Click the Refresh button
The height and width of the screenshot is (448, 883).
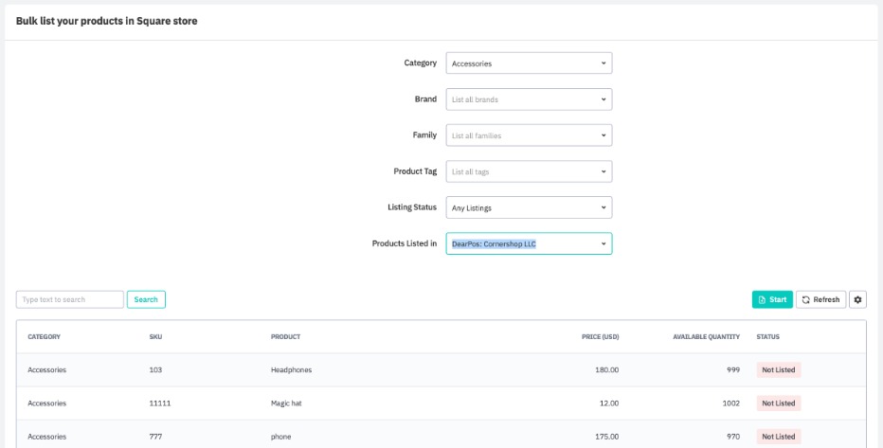tap(820, 299)
